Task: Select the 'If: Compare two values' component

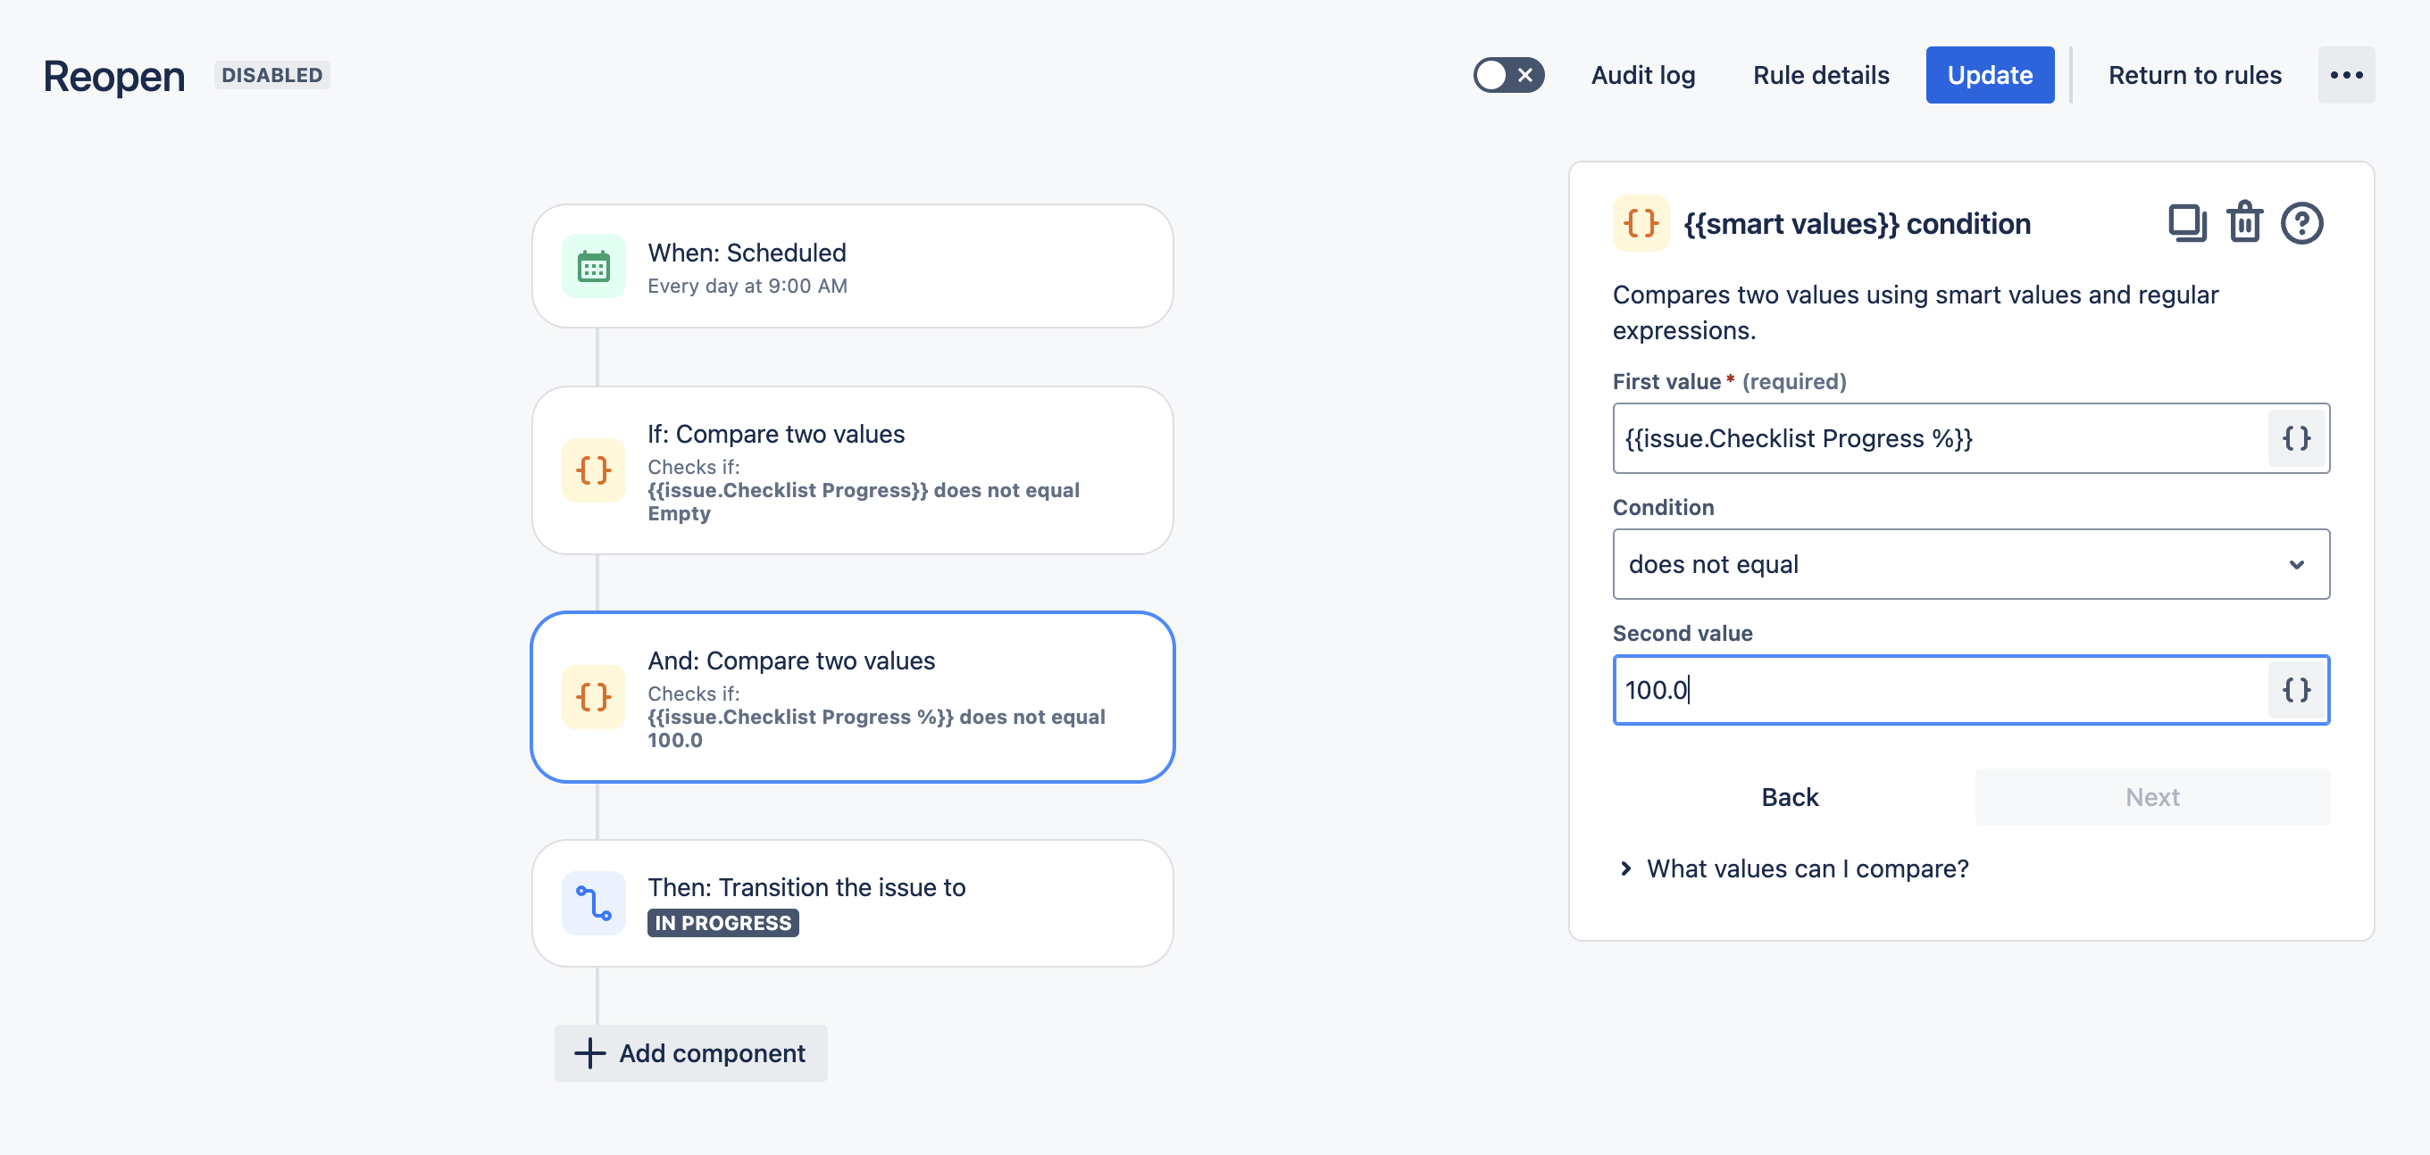Action: 852,470
